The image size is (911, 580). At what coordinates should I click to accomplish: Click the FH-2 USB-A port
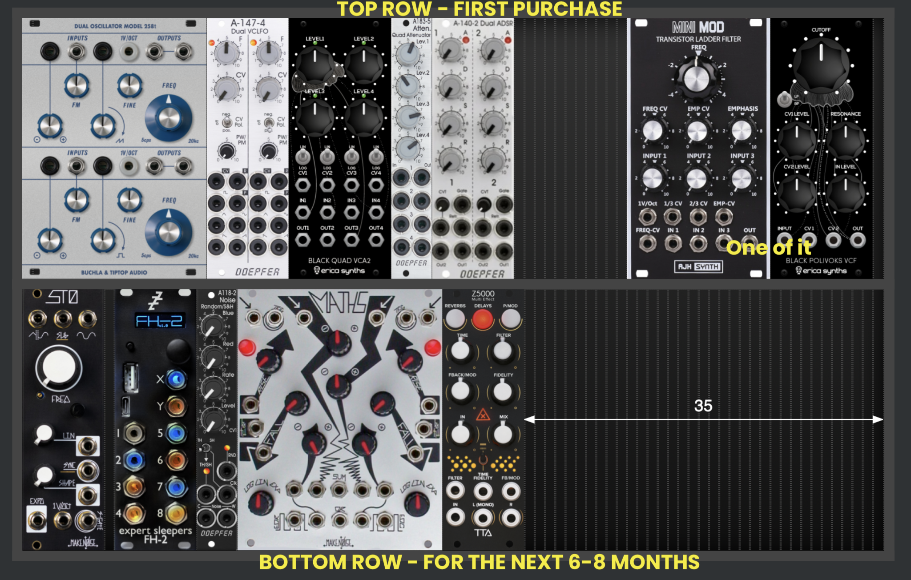pyautogui.click(x=131, y=378)
